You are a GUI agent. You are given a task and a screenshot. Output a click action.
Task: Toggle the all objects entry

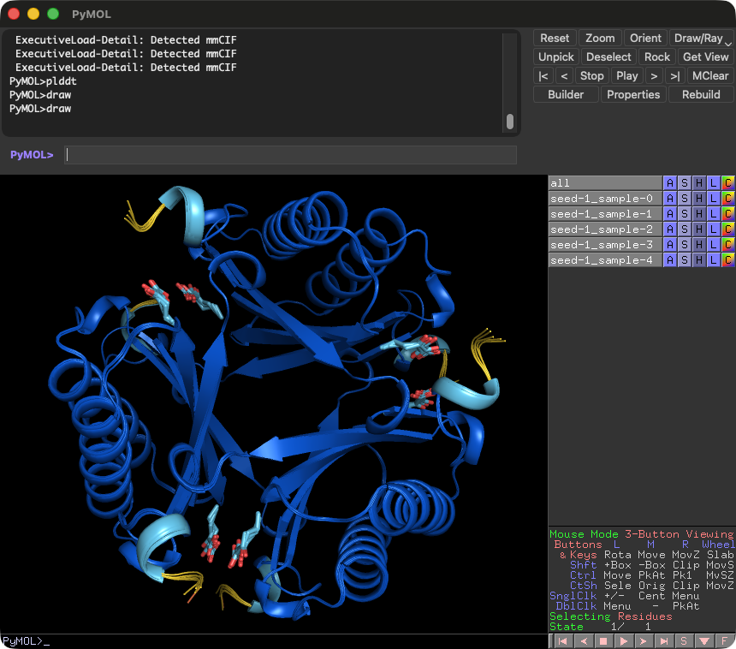click(605, 183)
